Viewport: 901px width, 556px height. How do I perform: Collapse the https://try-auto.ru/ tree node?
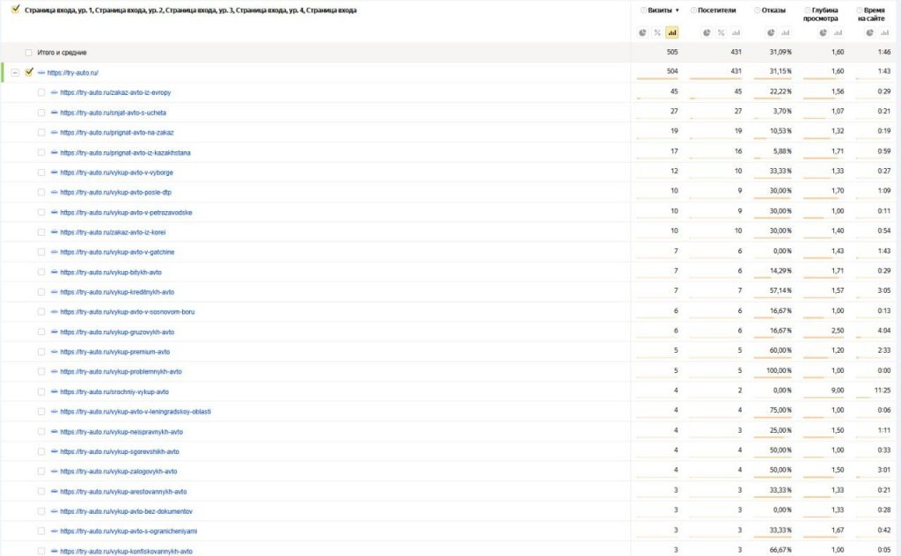15,72
